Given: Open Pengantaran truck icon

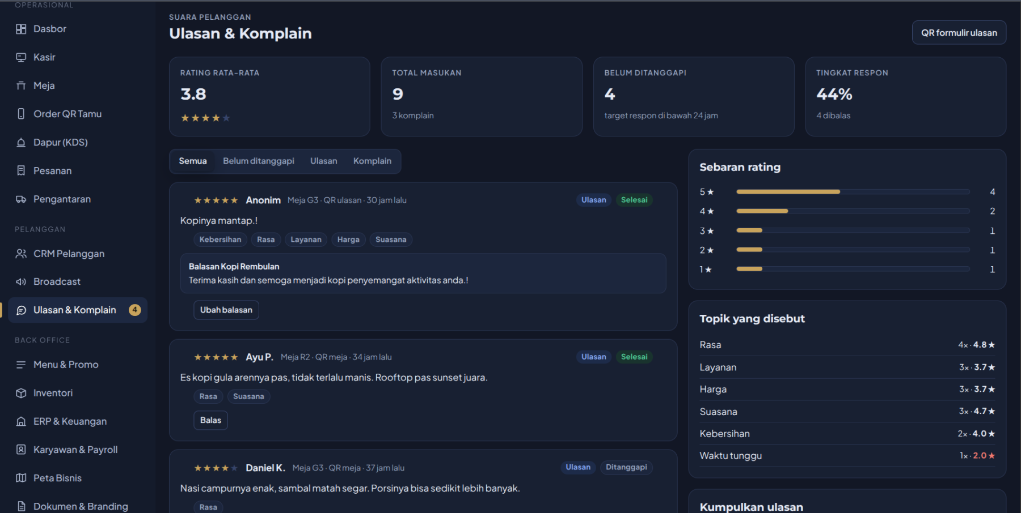Looking at the screenshot, I should click(x=21, y=199).
